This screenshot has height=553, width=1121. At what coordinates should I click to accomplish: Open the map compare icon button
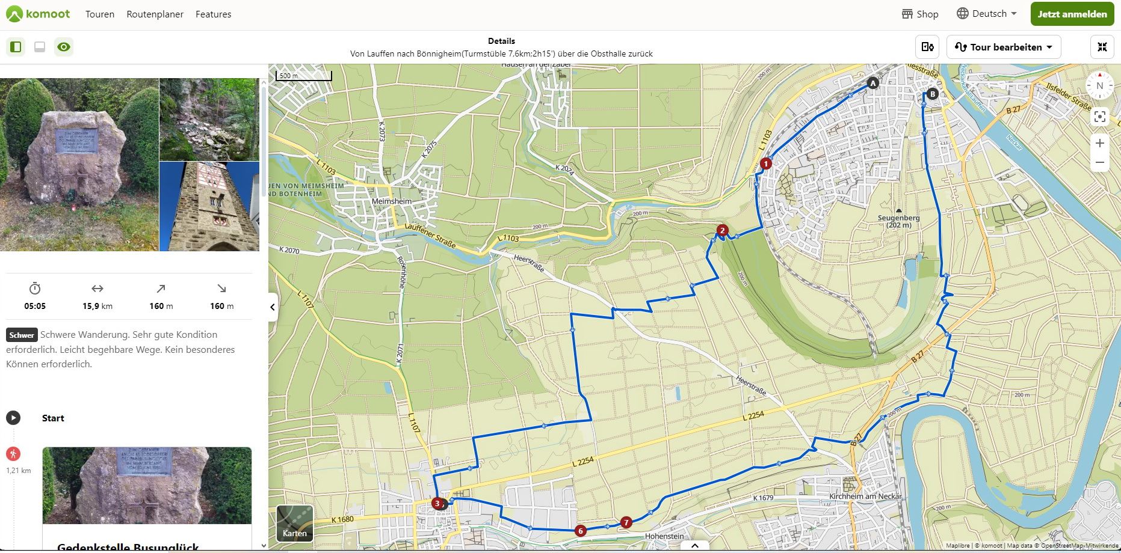pos(927,47)
